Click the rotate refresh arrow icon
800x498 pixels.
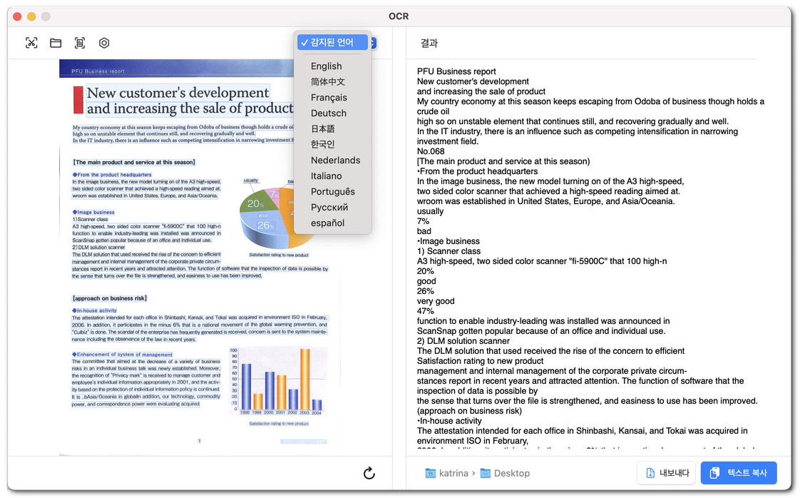(369, 473)
